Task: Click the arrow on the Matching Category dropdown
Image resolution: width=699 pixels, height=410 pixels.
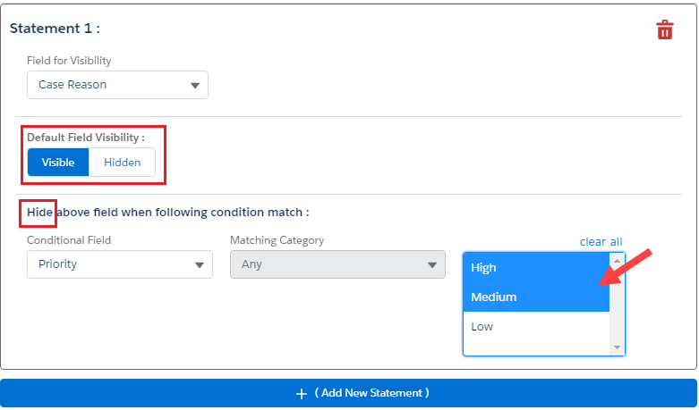Action: pos(431,265)
